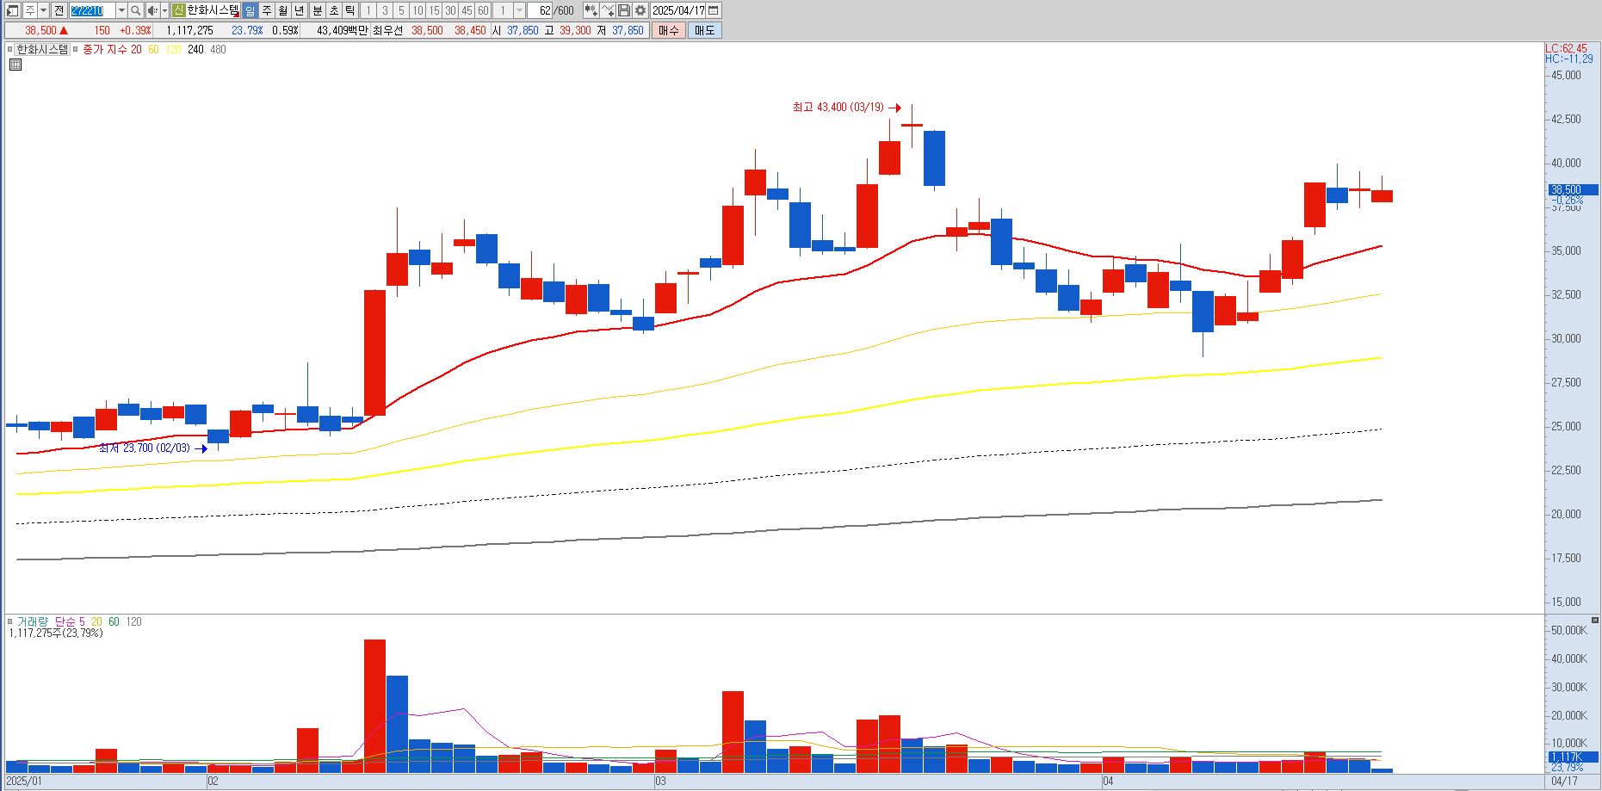Screen dimensions: 1602x791
Task: Expand the dropdown next to 주 selector
Action: tap(43, 10)
